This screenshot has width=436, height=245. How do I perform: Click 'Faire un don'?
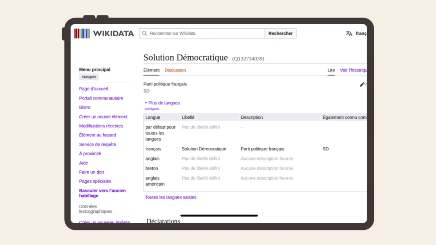92,172
